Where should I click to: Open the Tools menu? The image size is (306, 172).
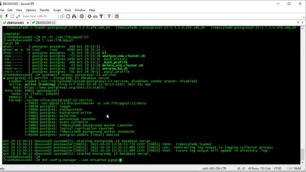point(67,10)
